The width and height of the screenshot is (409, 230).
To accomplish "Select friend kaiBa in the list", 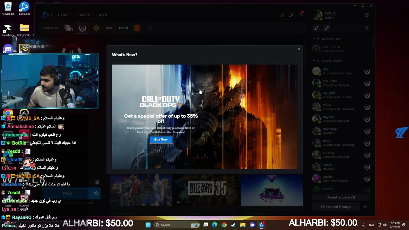I will click(341, 107).
